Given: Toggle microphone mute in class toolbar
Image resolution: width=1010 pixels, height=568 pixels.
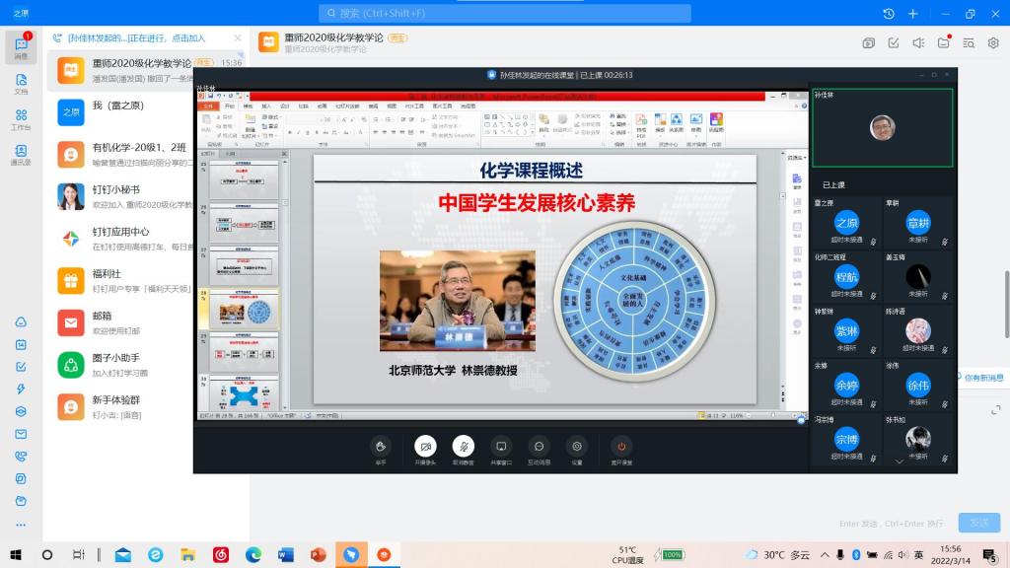Looking at the screenshot, I should point(464,448).
